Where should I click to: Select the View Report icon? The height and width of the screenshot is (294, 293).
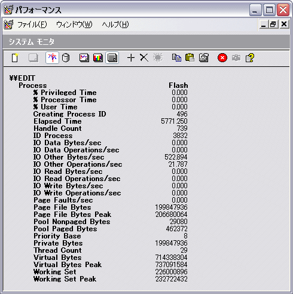(112, 58)
